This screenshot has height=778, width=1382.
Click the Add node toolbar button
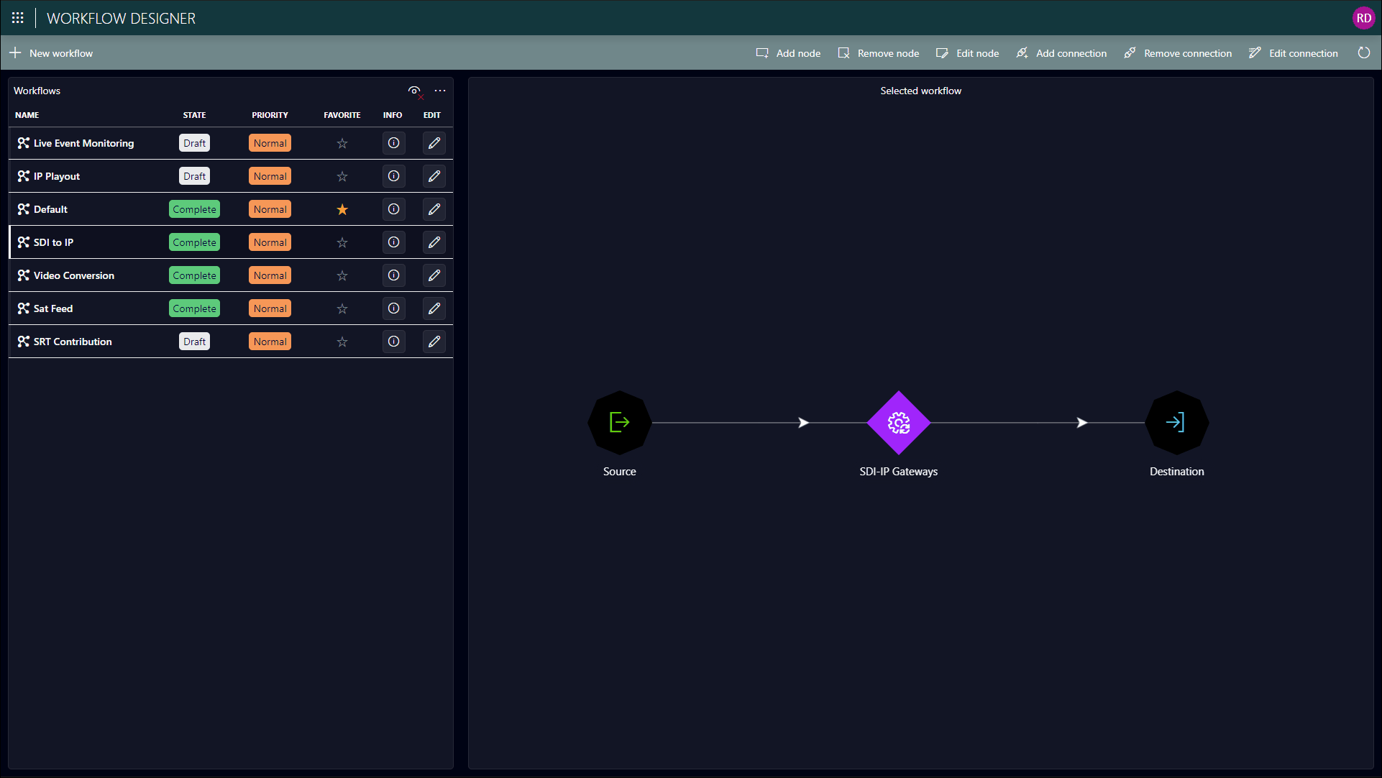788,53
